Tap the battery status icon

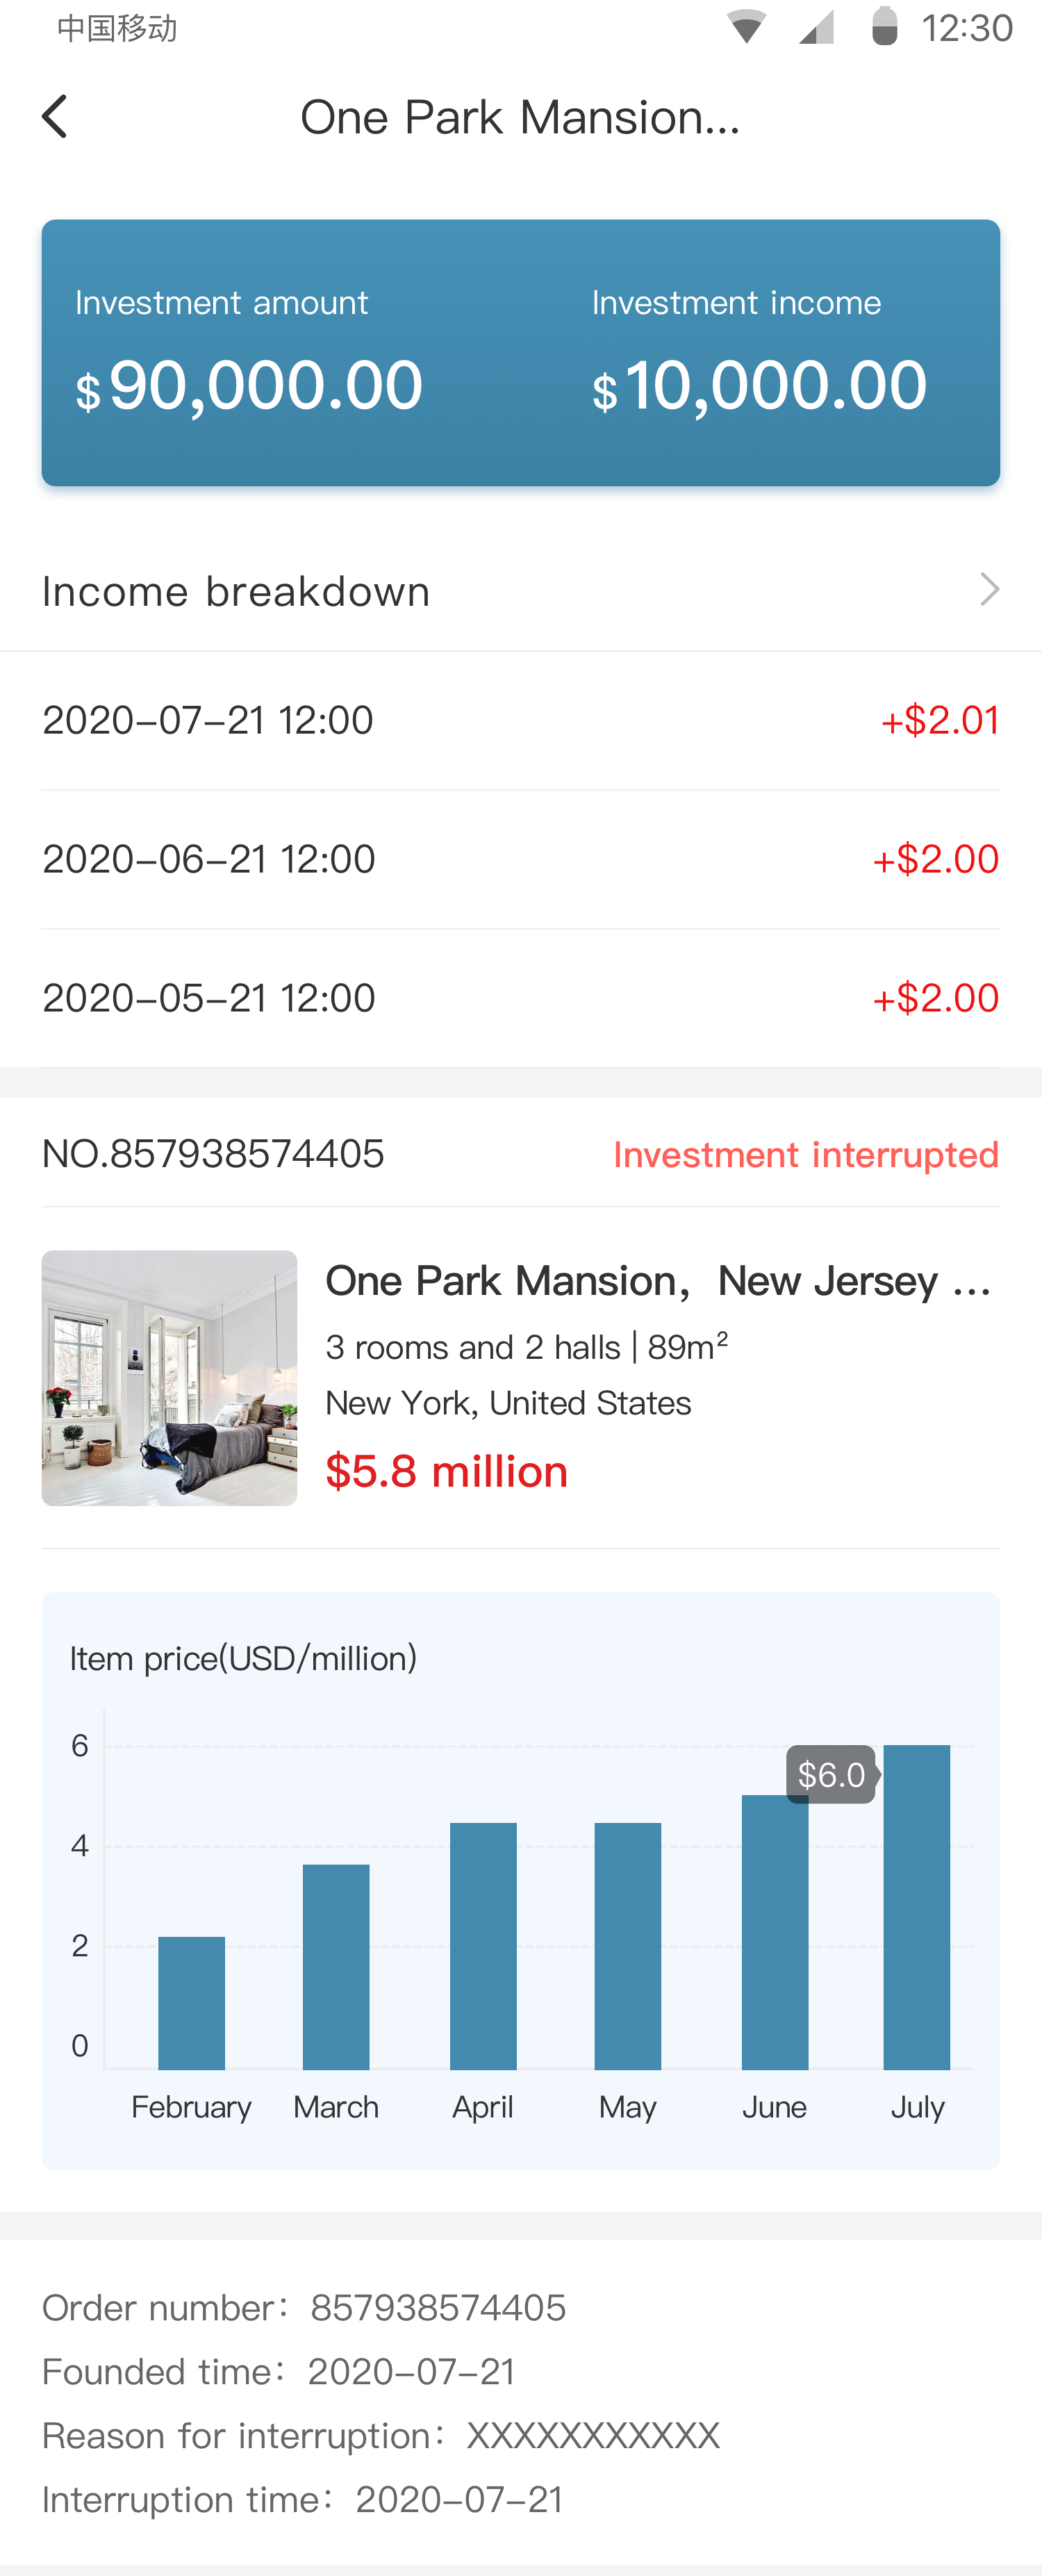tap(884, 27)
